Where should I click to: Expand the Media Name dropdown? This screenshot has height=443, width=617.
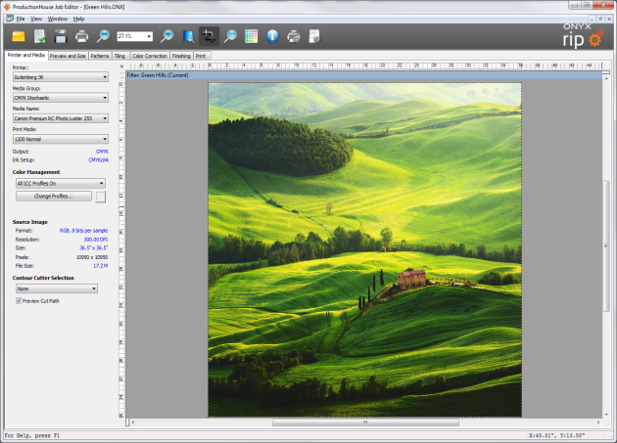[60, 118]
